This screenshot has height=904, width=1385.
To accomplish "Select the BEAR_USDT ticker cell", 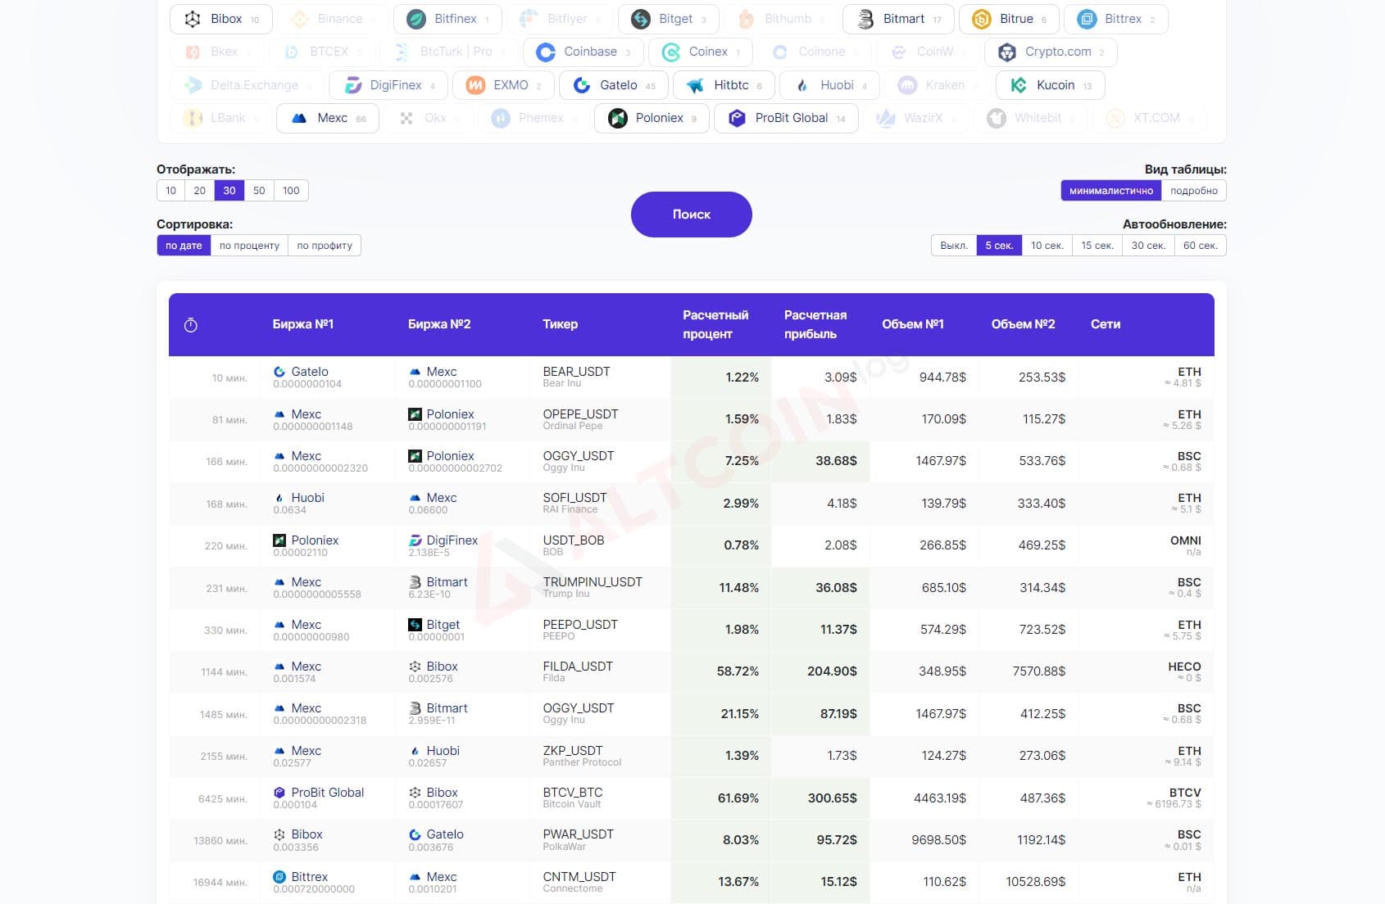I will pyautogui.click(x=600, y=377).
